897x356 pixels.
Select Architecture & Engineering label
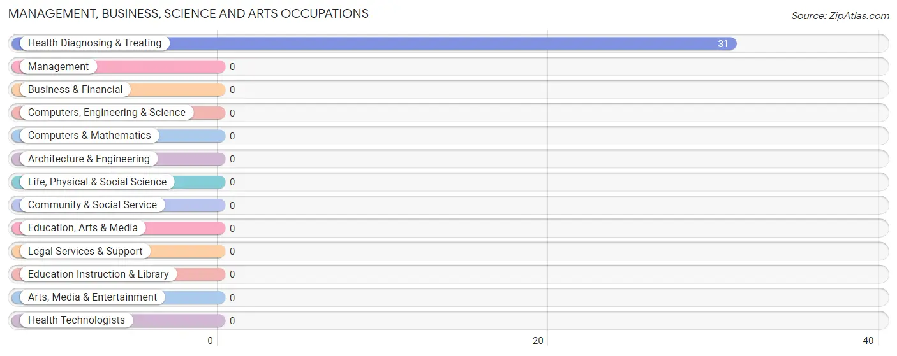coord(89,159)
